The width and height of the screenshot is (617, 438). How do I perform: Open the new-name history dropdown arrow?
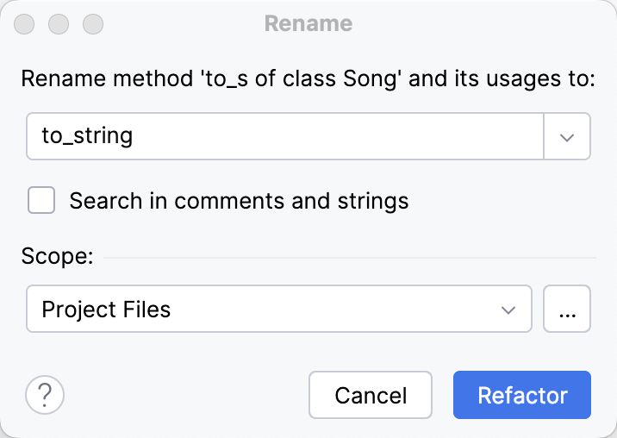coord(567,136)
